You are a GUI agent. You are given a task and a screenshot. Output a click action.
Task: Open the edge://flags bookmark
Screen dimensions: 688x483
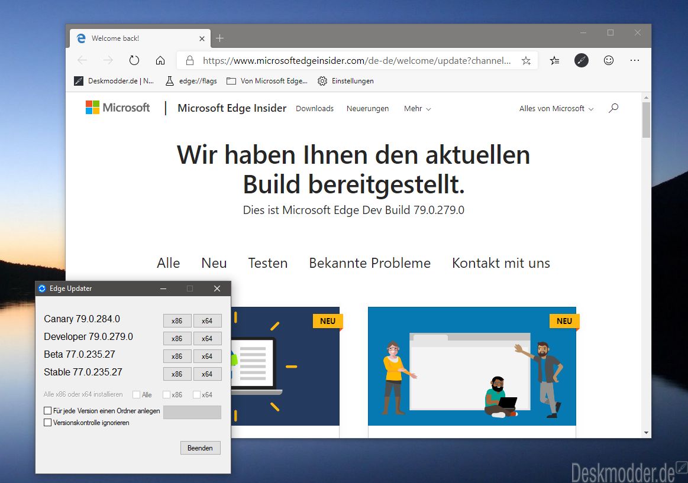191,81
